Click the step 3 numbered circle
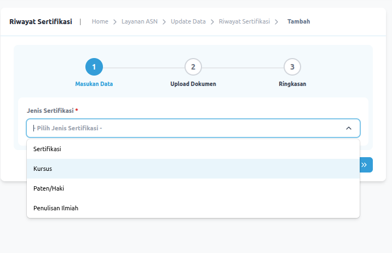Image resolution: width=392 pixels, height=253 pixels. click(x=292, y=67)
